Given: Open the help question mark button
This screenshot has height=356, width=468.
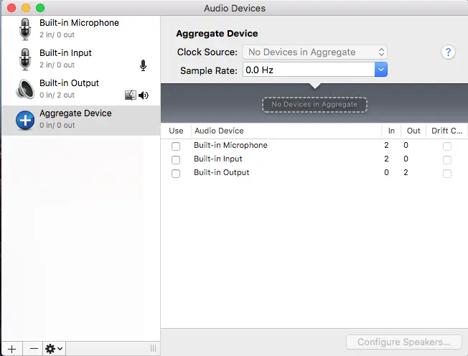Looking at the screenshot, I should tap(449, 52).
